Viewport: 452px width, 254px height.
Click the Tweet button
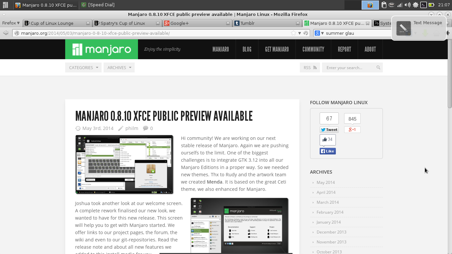point(329,130)
